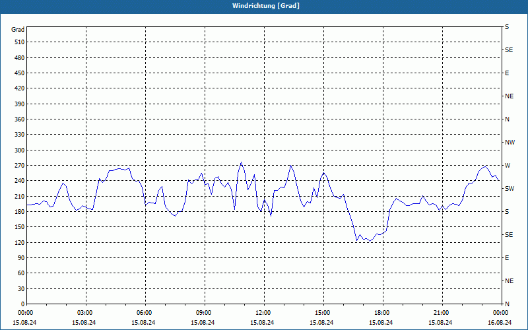This screenshot has width=528, height=330.
Task: Click the chart title "Windrichtung [Grad]"
Action: [266, 6]
